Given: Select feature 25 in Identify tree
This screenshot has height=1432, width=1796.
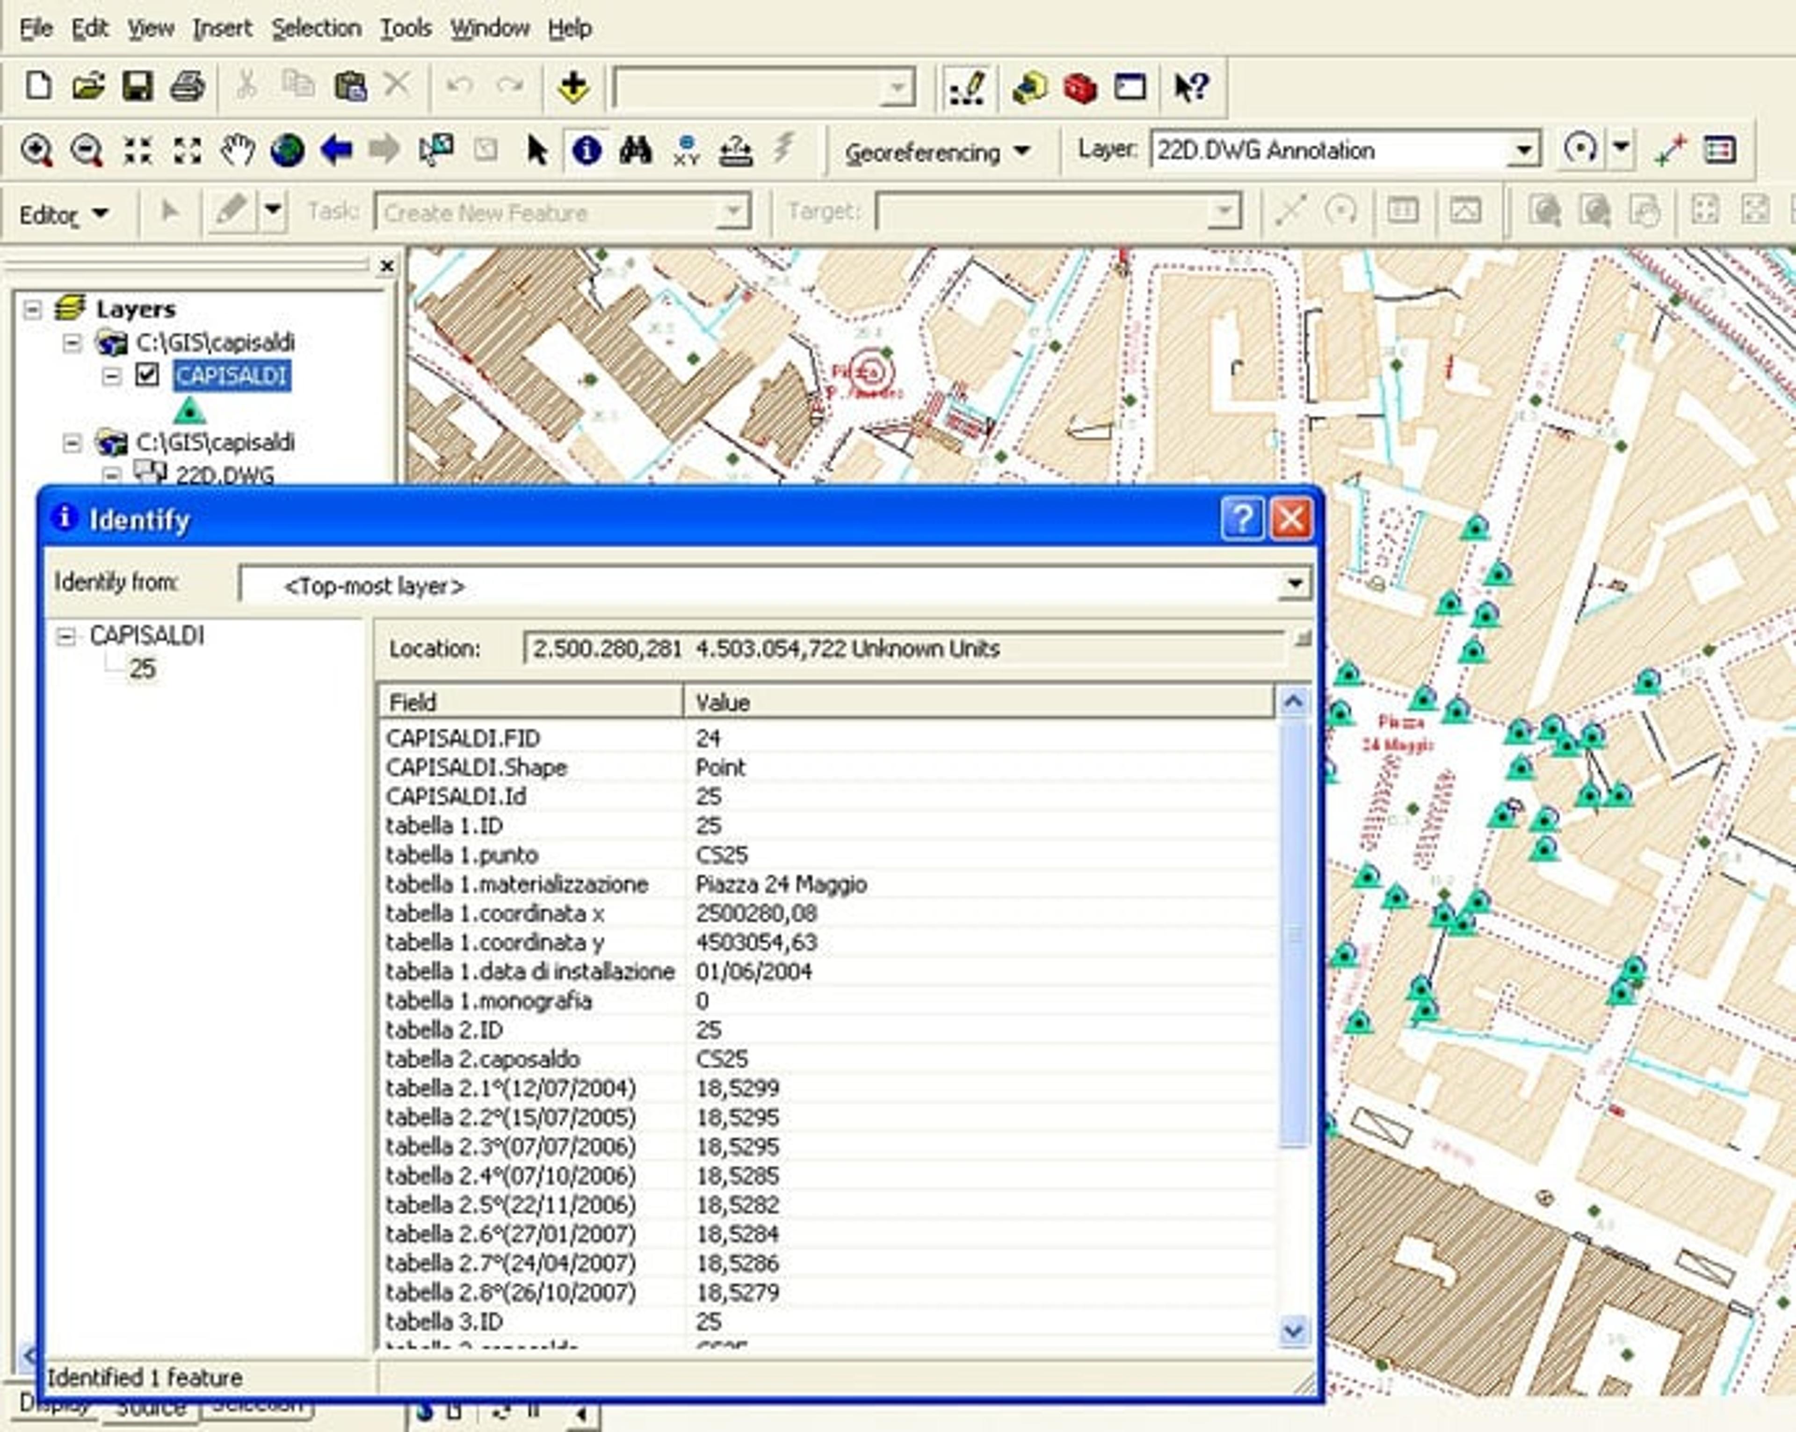Looking at the screenshot, I should point(143,669).
